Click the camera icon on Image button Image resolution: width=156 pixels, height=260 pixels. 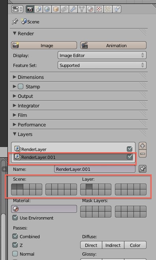(16, 45)
